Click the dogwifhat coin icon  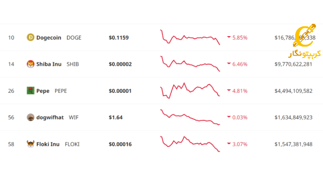[30, 117]
